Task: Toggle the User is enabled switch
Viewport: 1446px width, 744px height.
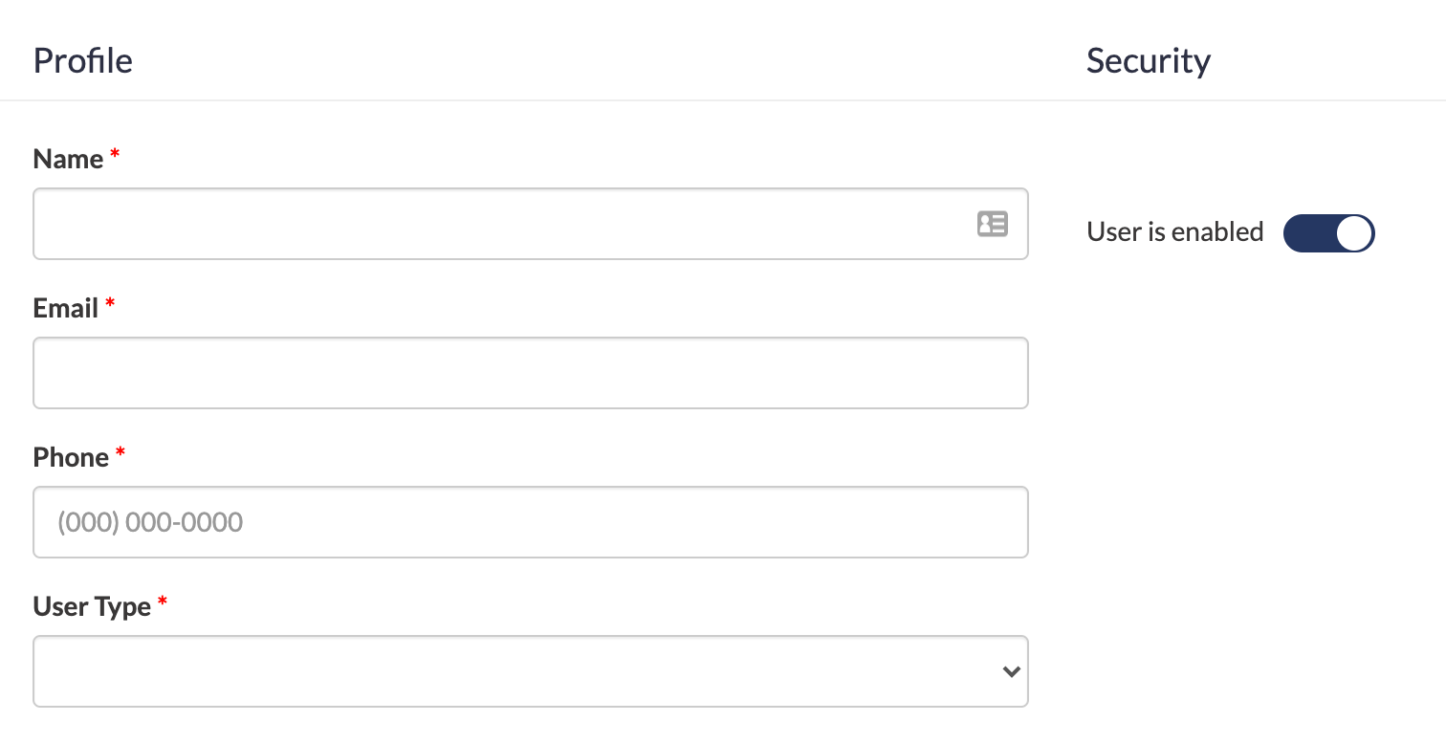Action: click(1328, 232)
